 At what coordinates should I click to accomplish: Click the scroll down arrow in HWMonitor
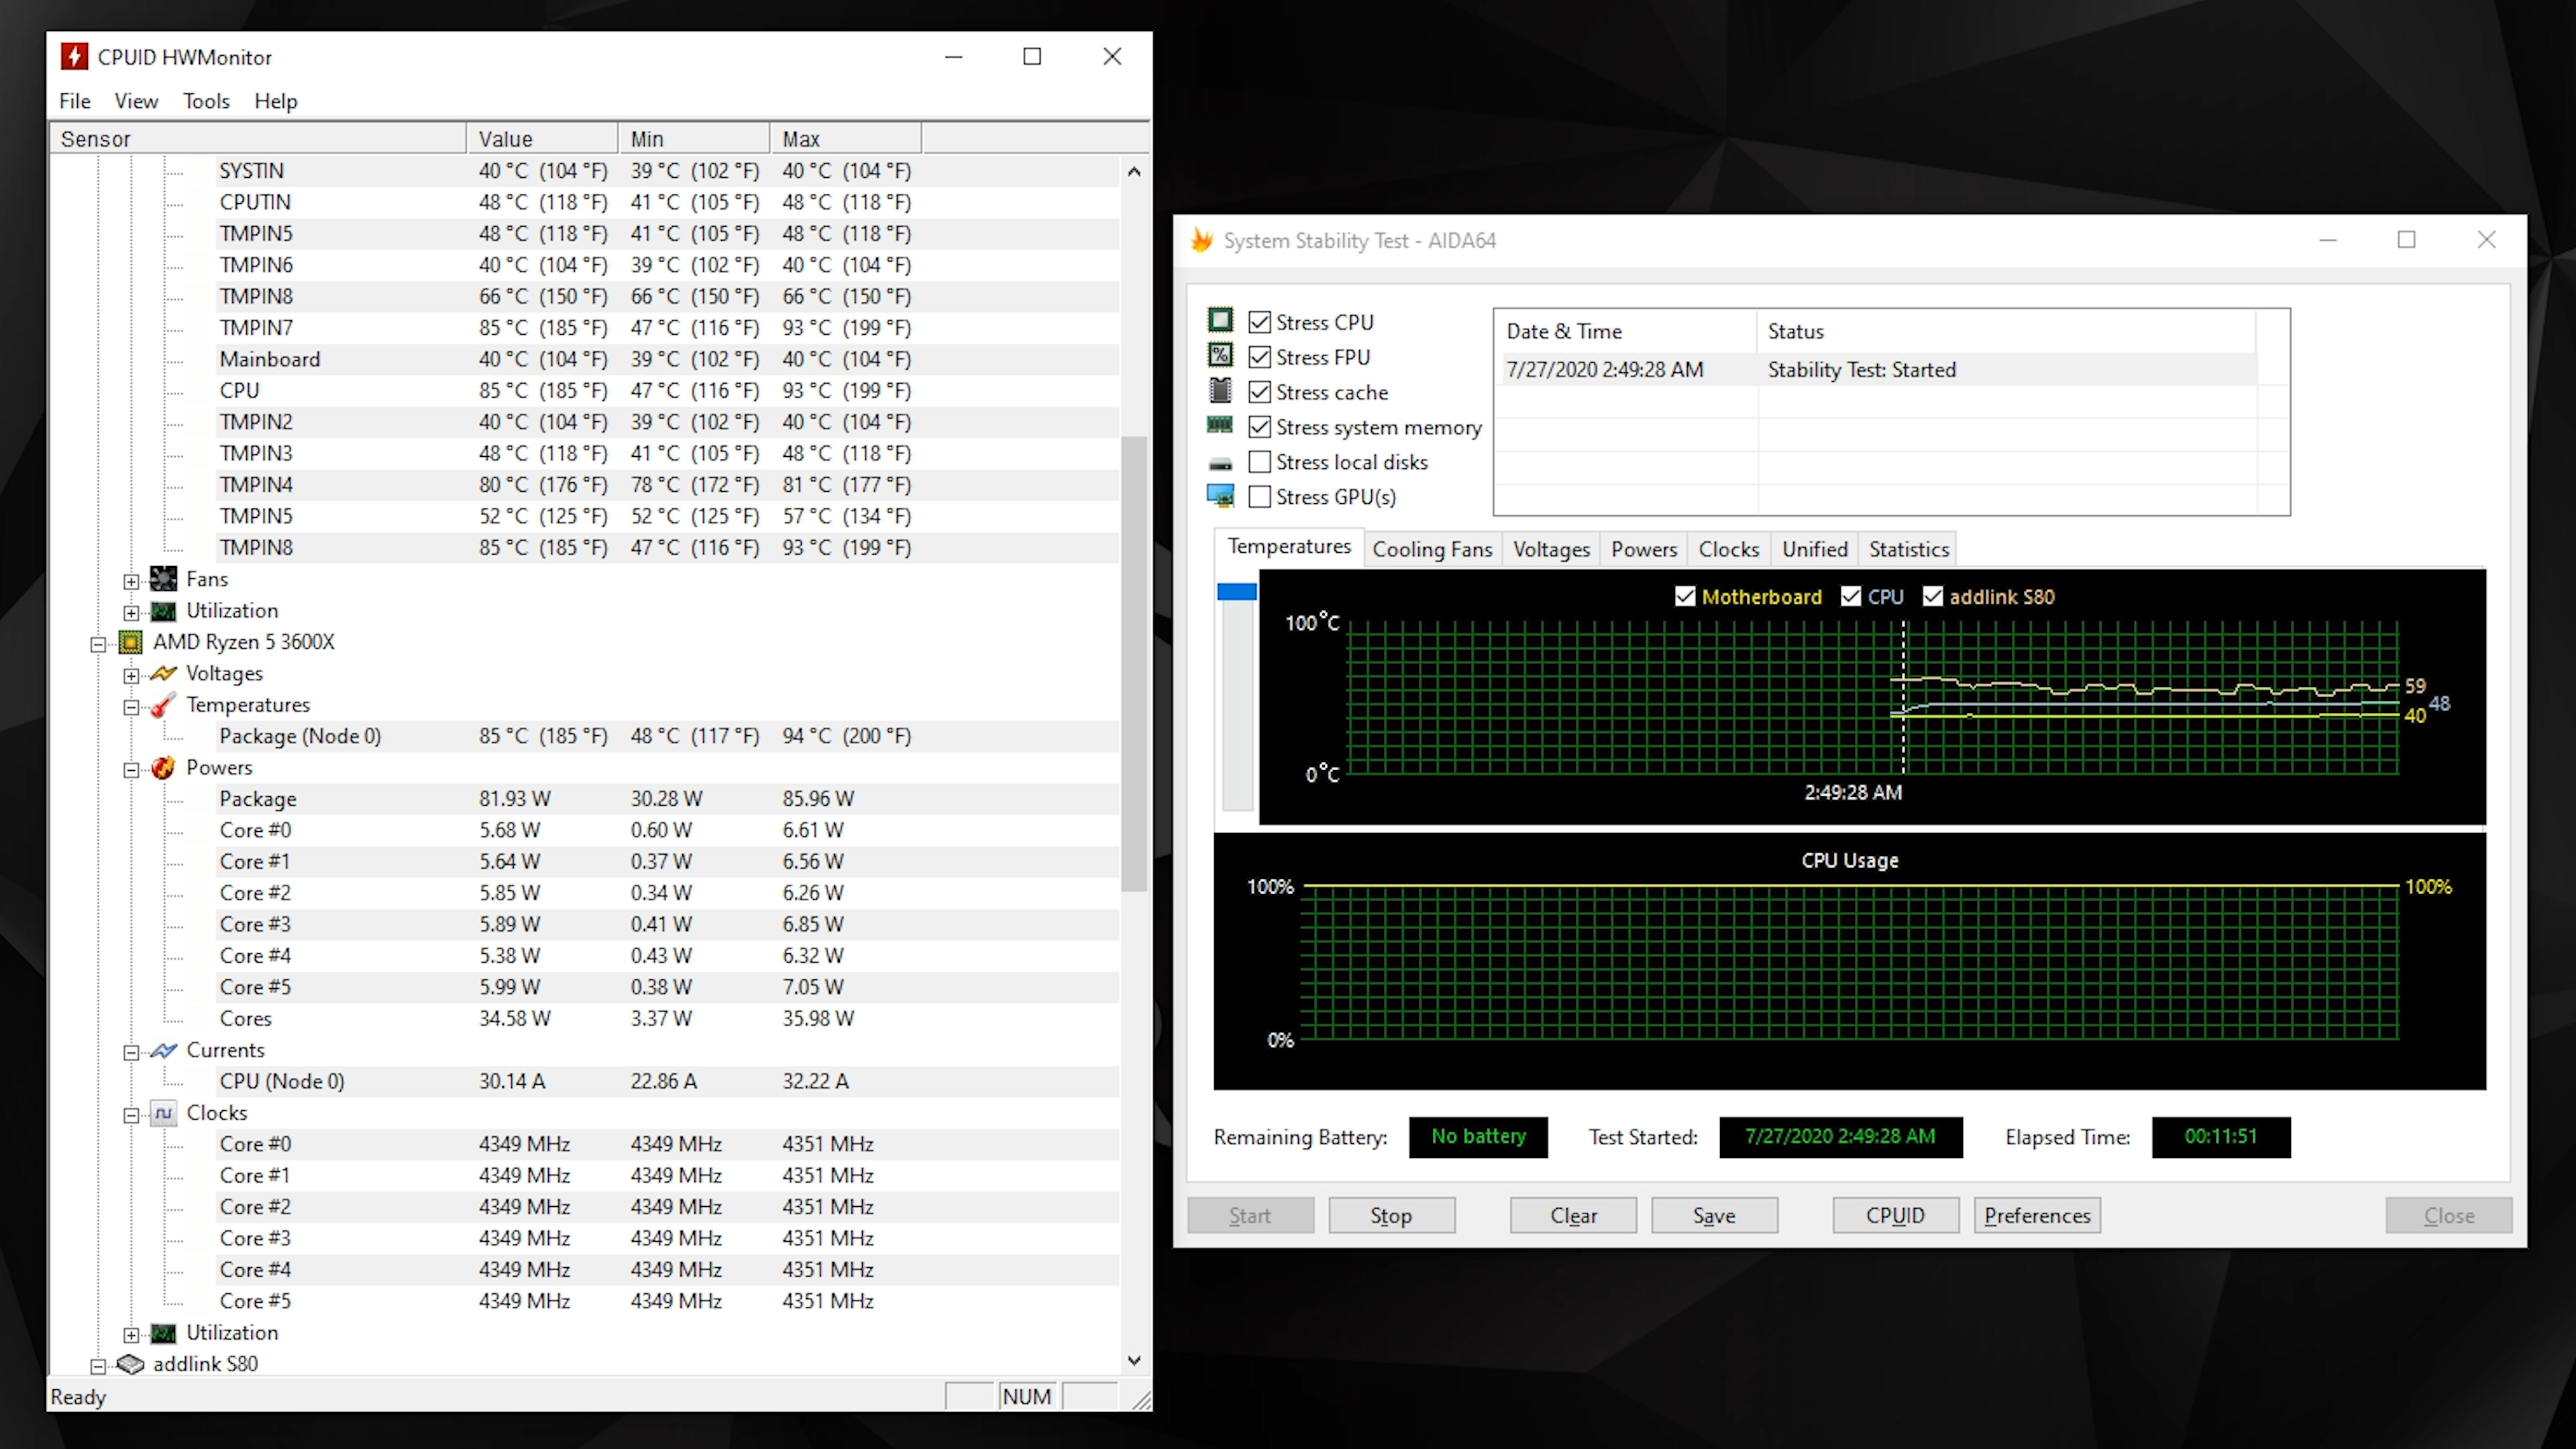tap(1134, 1360)
